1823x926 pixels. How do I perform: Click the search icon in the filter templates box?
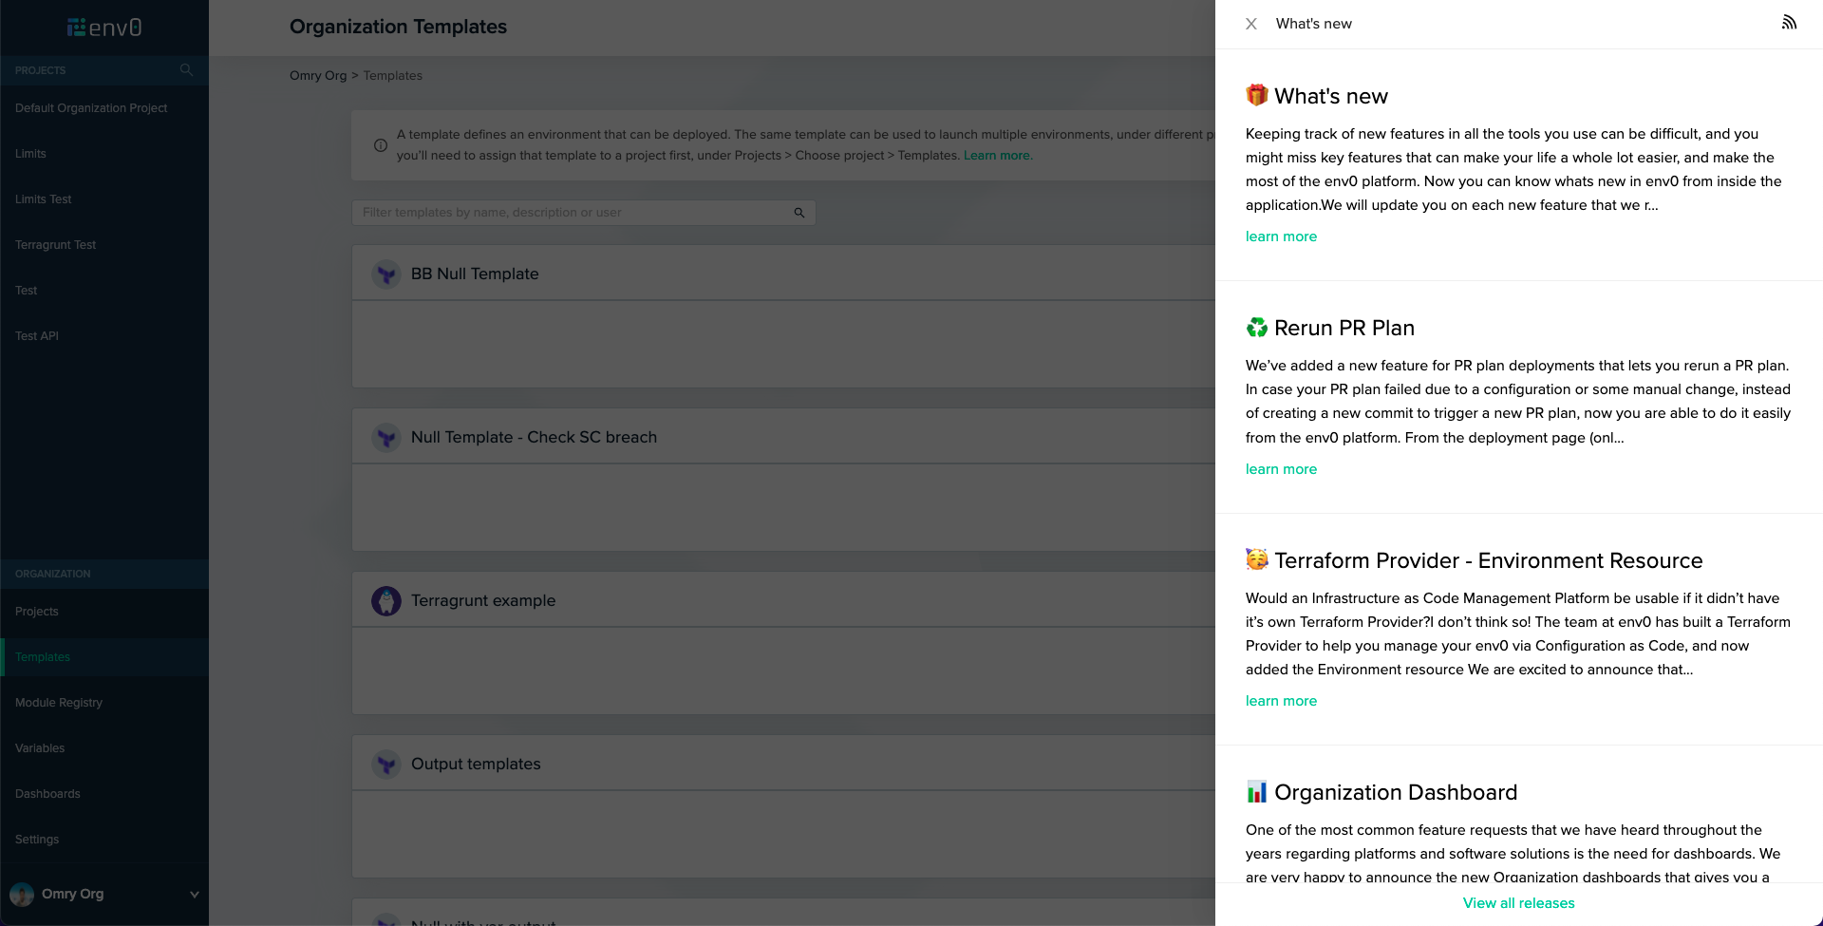coord(799,213)
